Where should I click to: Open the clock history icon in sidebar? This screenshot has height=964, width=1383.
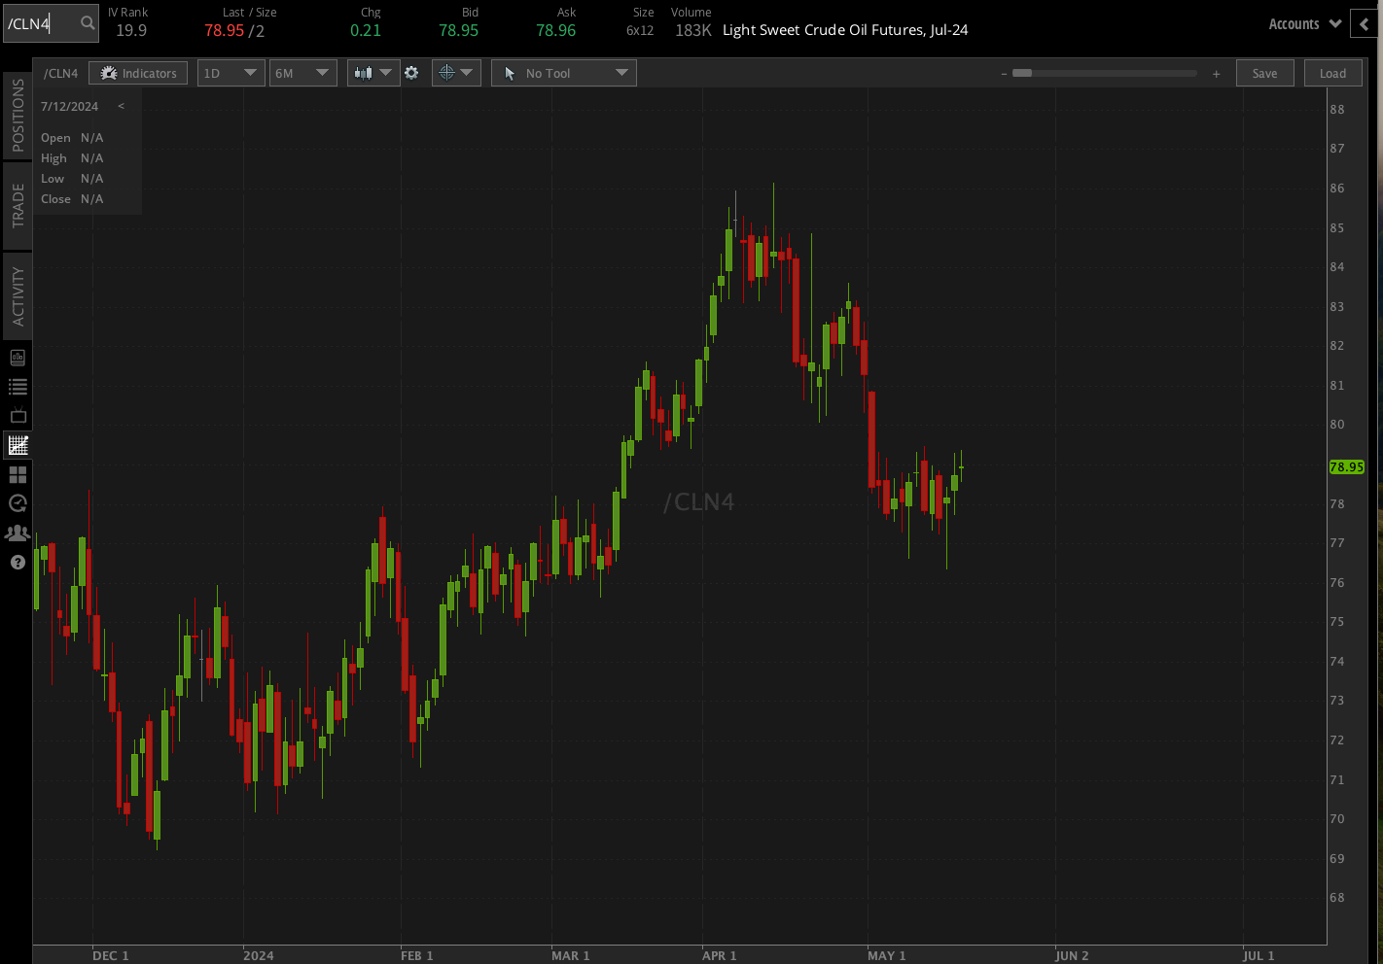pos(18,503)
